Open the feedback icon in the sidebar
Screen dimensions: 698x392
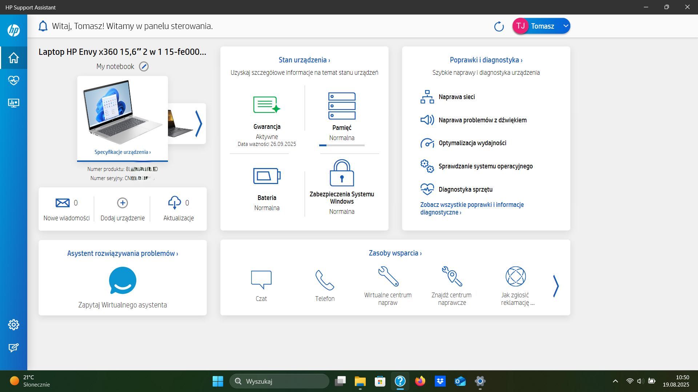click(x=13, y=348)
